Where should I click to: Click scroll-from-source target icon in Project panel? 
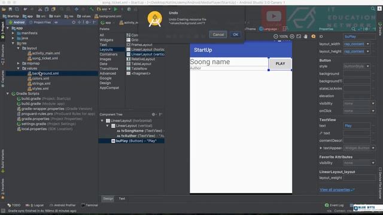click(74, 22)
